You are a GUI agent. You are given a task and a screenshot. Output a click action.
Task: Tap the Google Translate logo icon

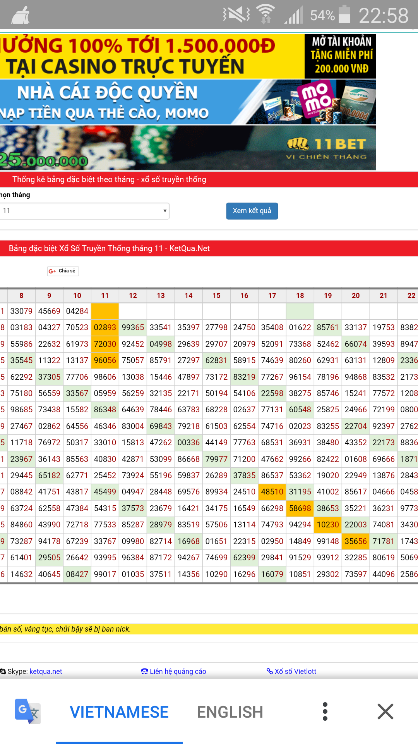point(27,711)
